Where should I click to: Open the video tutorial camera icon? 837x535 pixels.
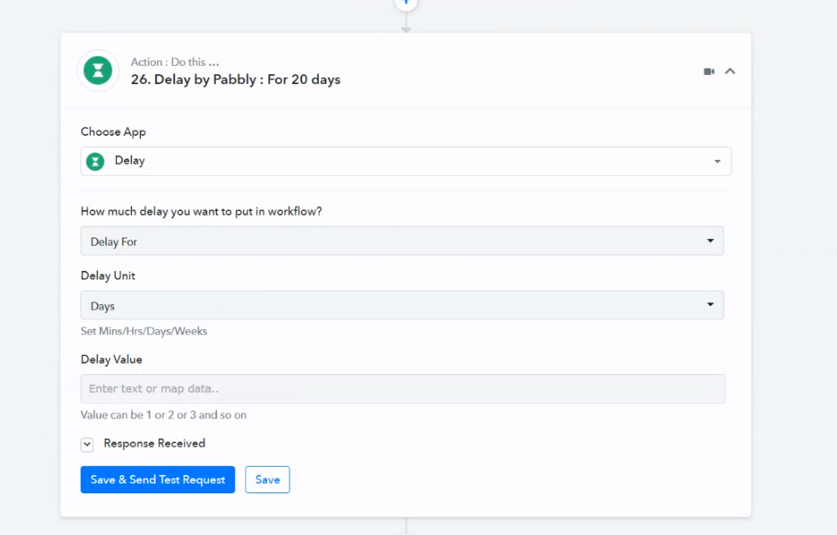click(708, 72)
